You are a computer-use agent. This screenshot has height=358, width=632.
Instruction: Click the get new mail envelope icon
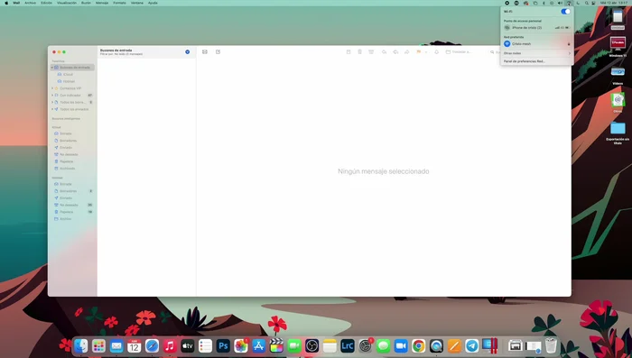tap(205, 52)
